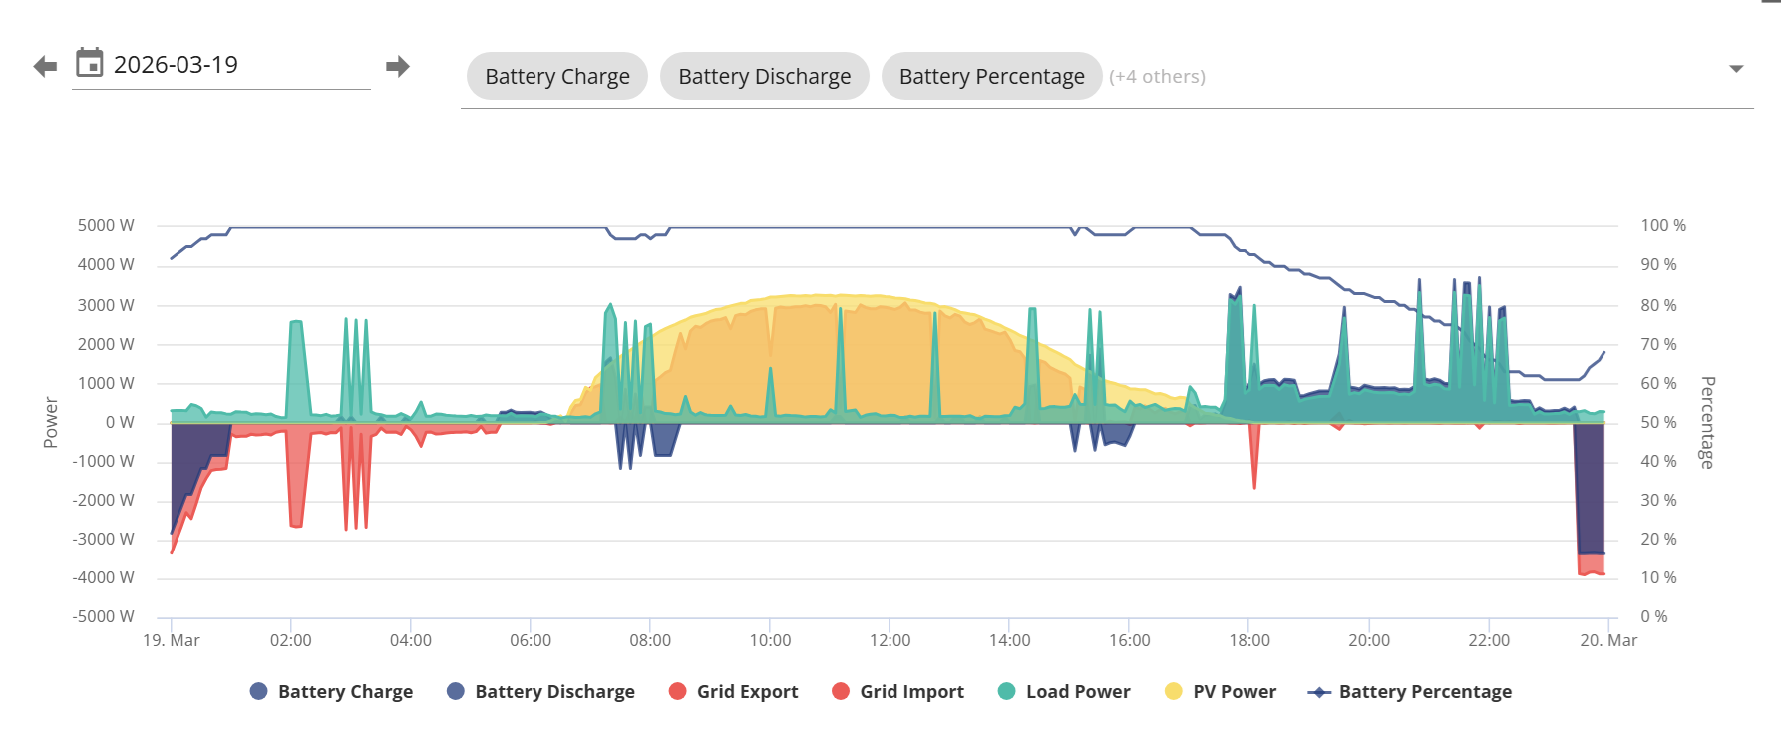Click the "16:00" x-axis label
Viewport: 1781px width, 735px height.
tap(1130, 640)
